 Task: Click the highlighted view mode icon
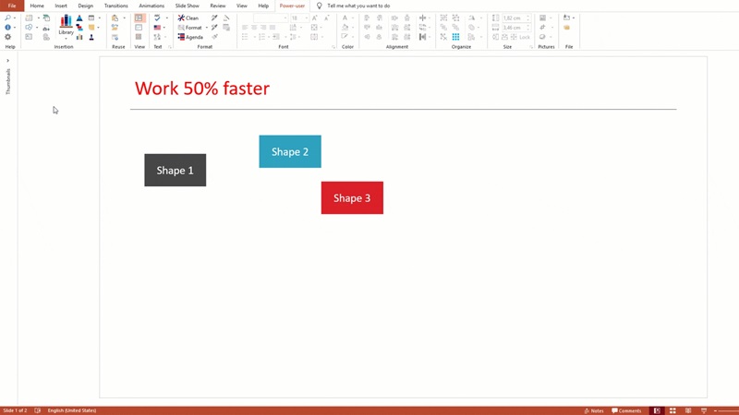[x=139, y=18]
